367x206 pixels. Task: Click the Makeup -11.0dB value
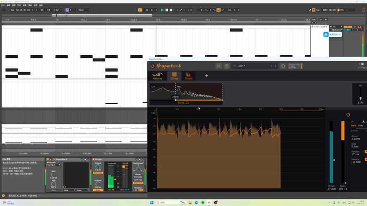tap(356, 162)
